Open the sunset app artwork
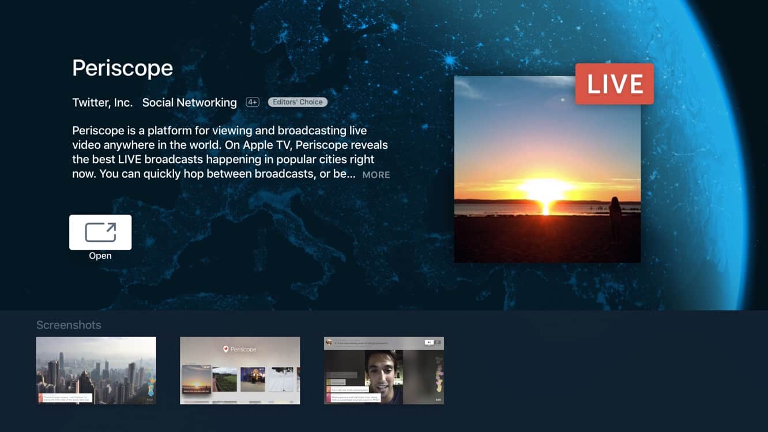 [x=547, y=170]
